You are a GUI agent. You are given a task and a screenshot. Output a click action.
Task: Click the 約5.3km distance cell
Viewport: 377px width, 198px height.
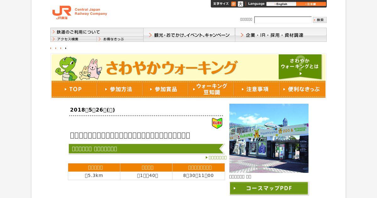94,176
